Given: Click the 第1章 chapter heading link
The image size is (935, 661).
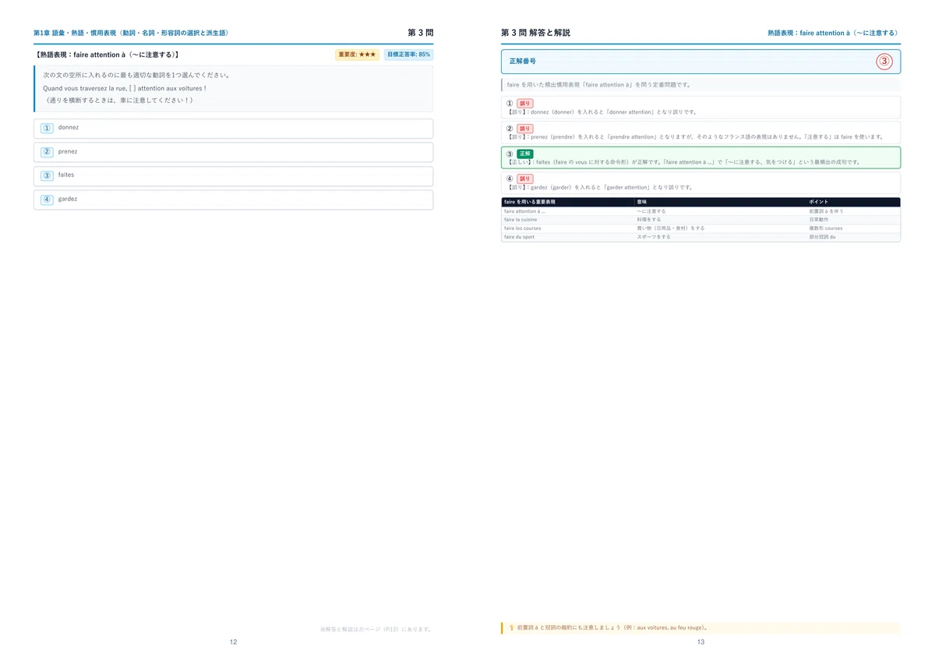Looking at the screenshot, I should [x=131, y=33].
